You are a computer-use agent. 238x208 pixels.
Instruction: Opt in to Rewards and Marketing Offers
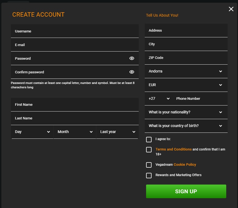(149, 176)
